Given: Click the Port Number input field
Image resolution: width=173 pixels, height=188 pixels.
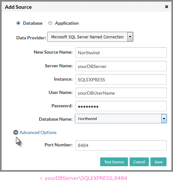Looking at the screenshot, I should tap(121, 145).
